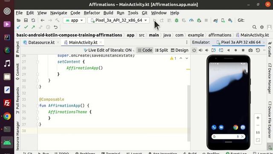The image size is (273, 154).
Task: Open the Settings gear icon
Action: pyautogui.click(x=262, y=27)
